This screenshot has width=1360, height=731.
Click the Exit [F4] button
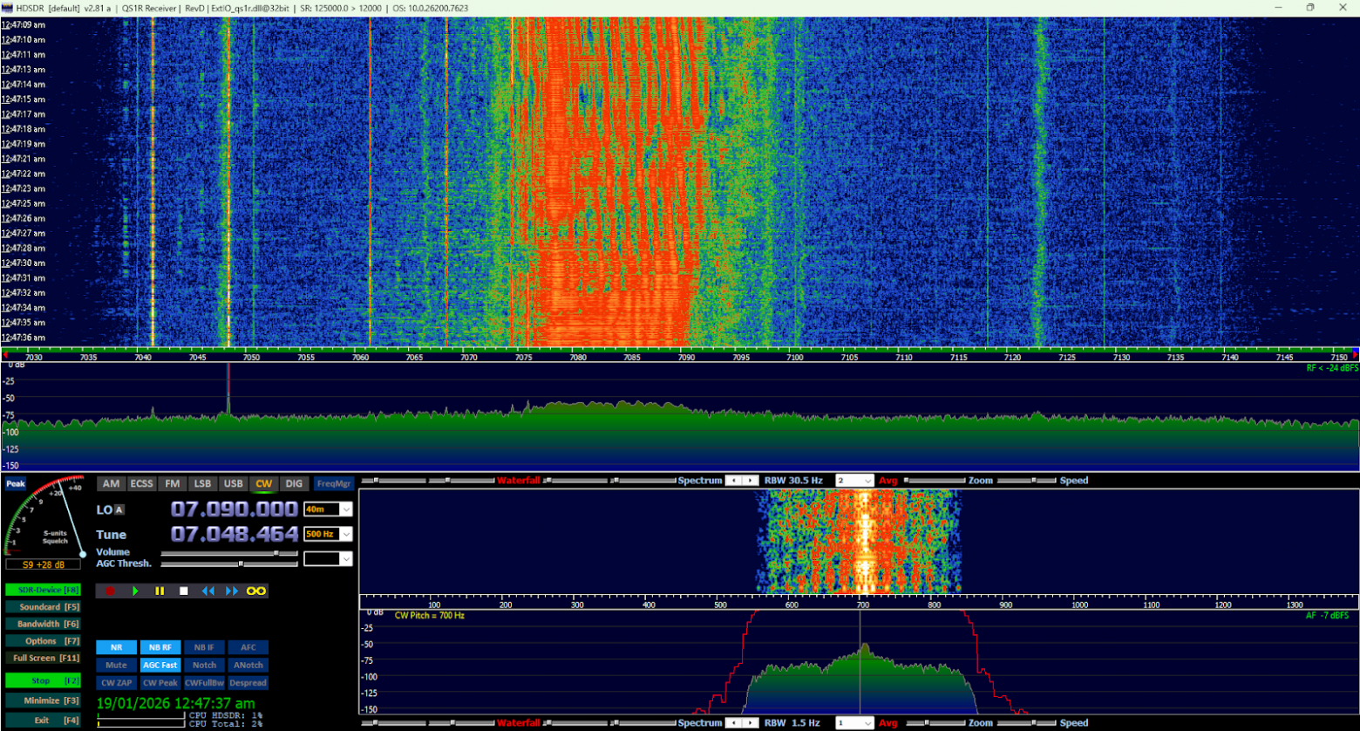click(43, 721)
